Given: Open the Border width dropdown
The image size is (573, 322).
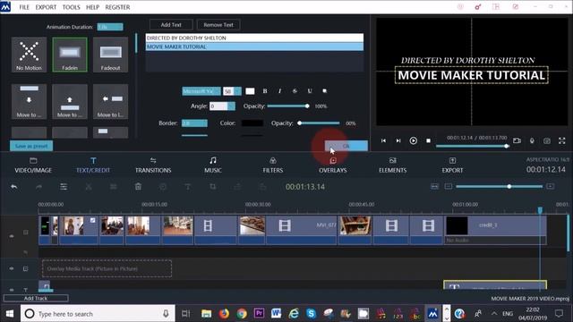Looking at the screenshot, I should (x=194, y=123).
